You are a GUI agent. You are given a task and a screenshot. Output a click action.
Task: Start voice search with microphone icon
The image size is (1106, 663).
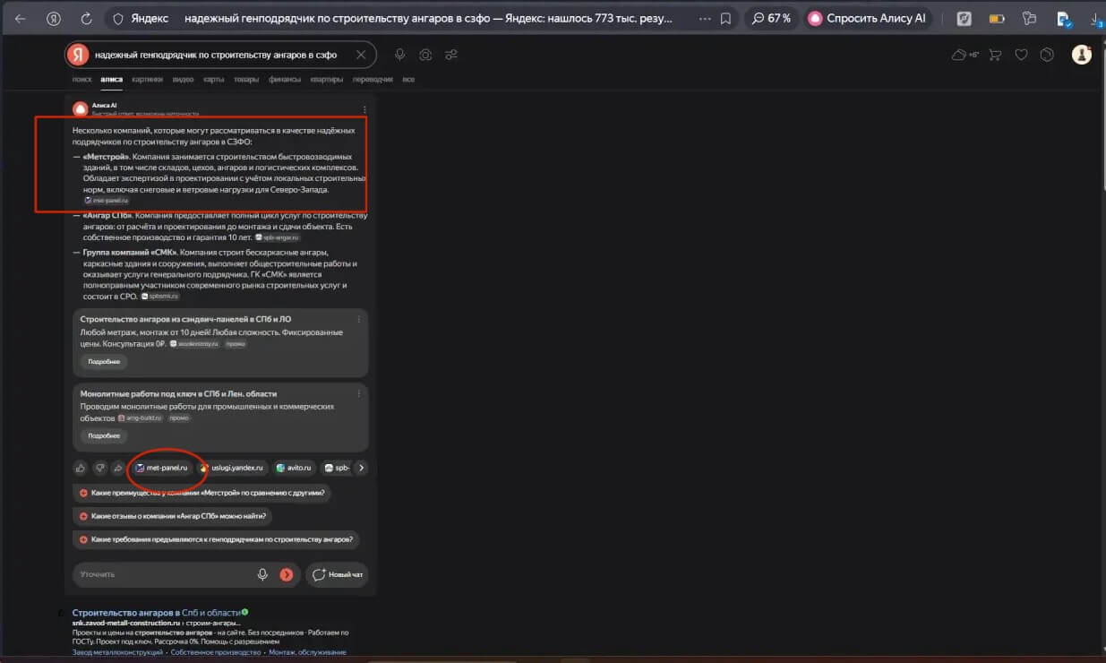pyautogui.click(x=399, y=55)
